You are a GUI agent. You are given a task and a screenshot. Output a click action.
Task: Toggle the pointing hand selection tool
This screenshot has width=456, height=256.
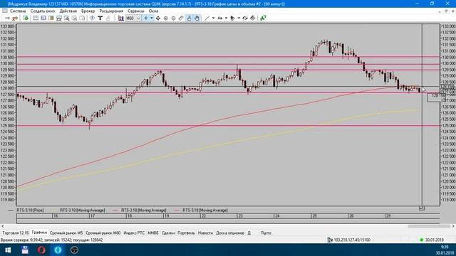(x=189, y=18)
